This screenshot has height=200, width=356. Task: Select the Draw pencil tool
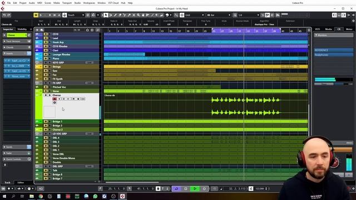tap(115, 15)
